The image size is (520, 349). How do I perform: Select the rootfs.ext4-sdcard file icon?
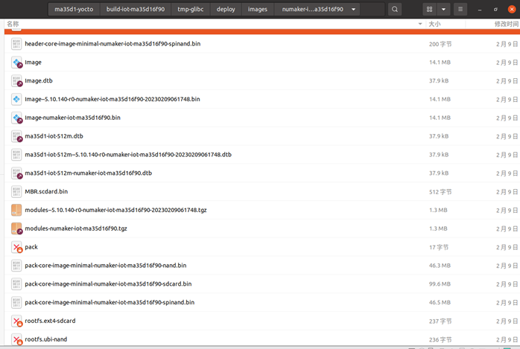tap(17, 321)
